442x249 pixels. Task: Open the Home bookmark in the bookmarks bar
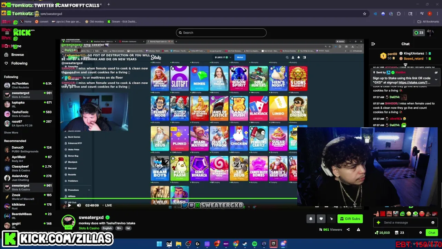pos(26,21)
